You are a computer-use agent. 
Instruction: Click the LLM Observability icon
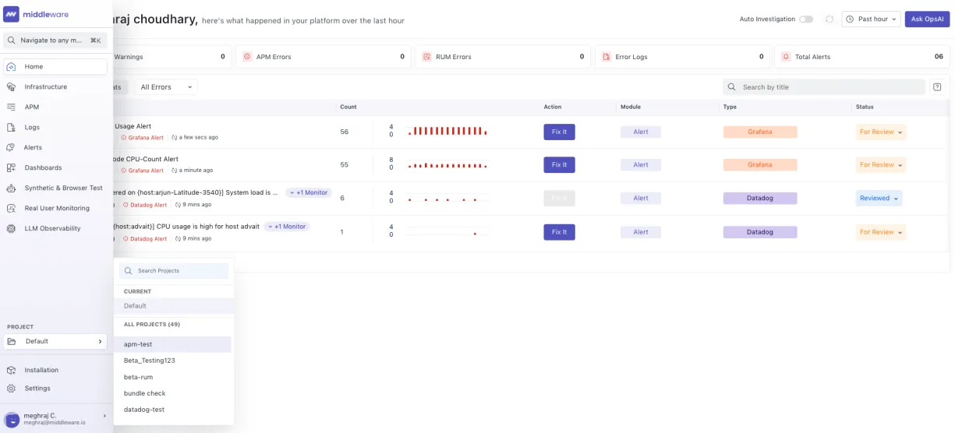(11, 229)
